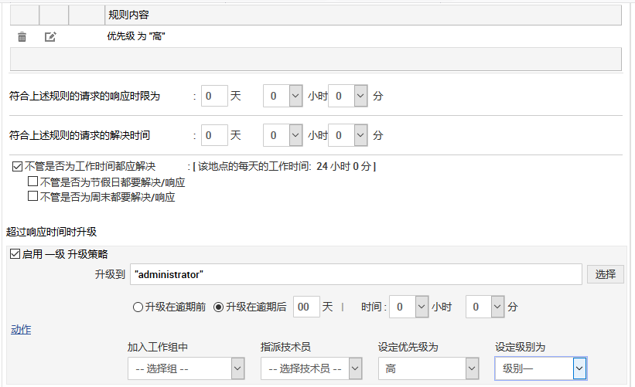Select 升级在逾期后 radio button
This screenshot has height=387, width=635.
[x=218, y=307]
